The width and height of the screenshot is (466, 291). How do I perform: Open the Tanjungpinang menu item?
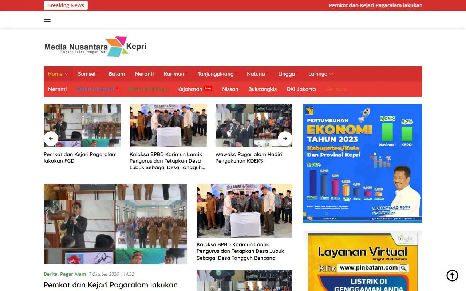[216, 74]
